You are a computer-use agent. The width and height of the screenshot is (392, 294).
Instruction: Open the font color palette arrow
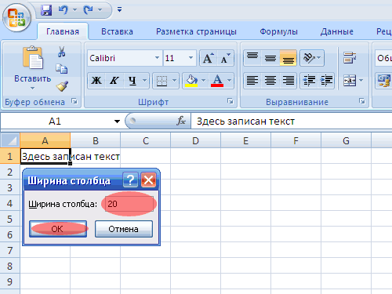(229, 81)
